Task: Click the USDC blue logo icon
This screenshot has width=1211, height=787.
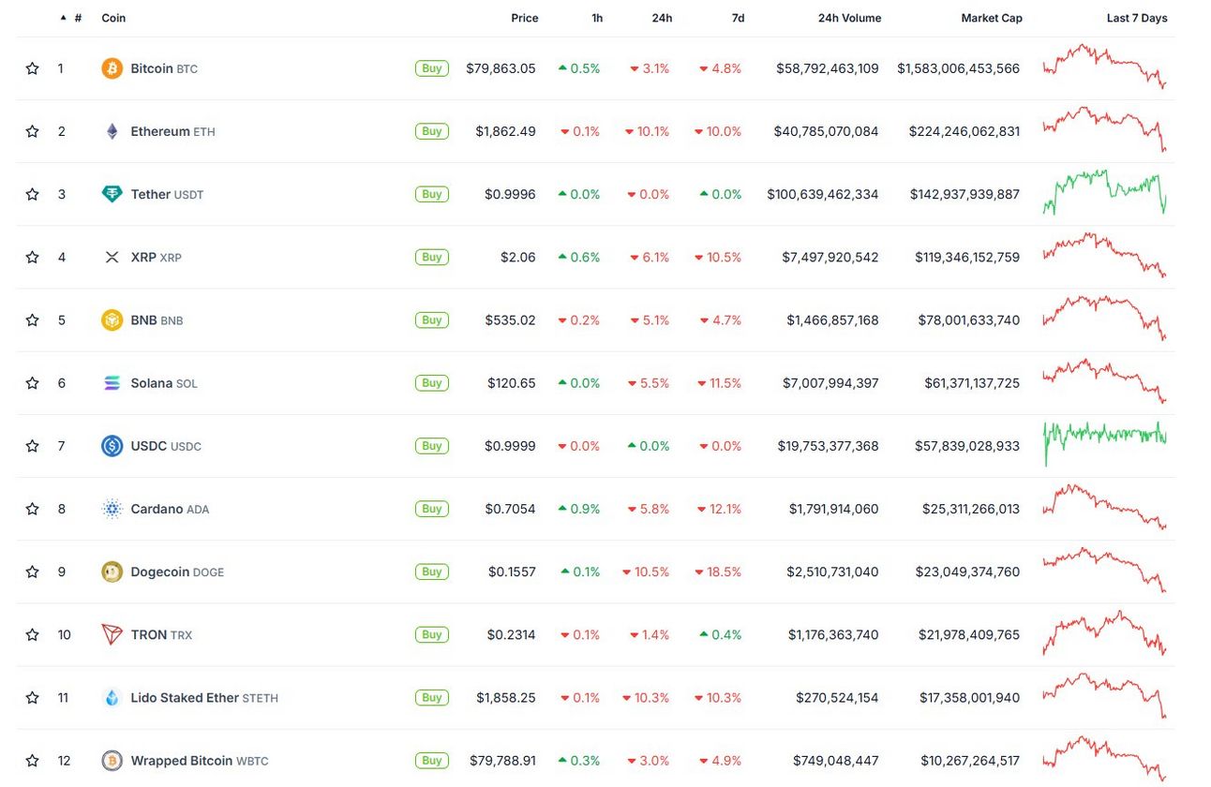Action: (112, 446)
